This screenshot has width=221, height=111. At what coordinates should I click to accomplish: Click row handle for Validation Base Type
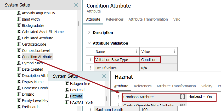coord(90,60)
